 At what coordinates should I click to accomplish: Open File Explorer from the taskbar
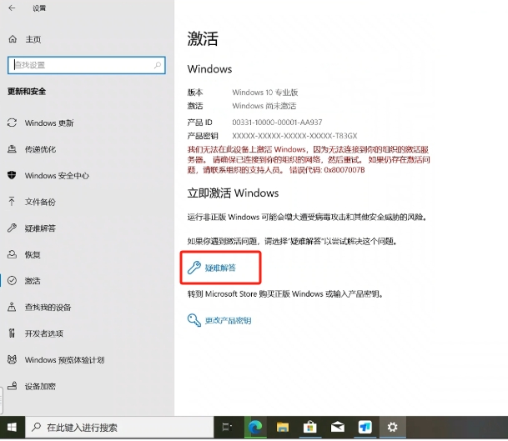click(281, 428)
